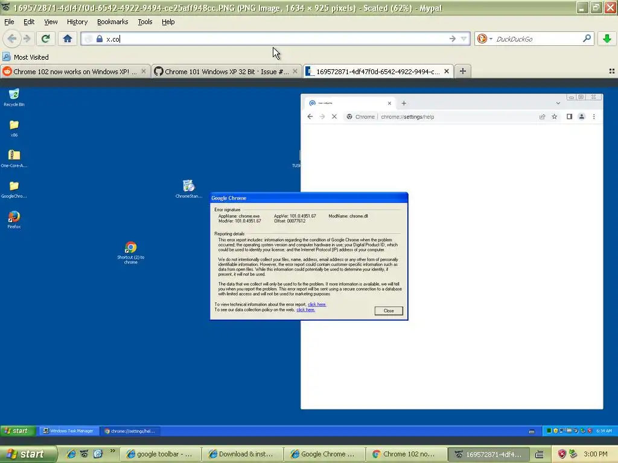
Task: Close the 169572871 image tab
Action: coord(447,71)
